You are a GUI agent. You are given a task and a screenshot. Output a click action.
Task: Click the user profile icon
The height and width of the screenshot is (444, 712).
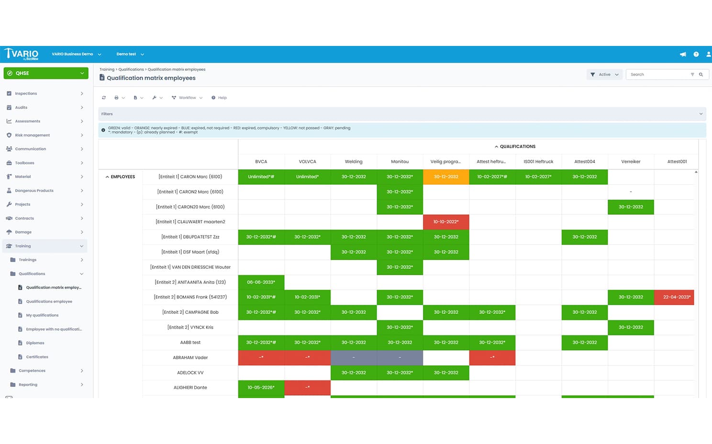pyautogui.click(x=709, y=55)
